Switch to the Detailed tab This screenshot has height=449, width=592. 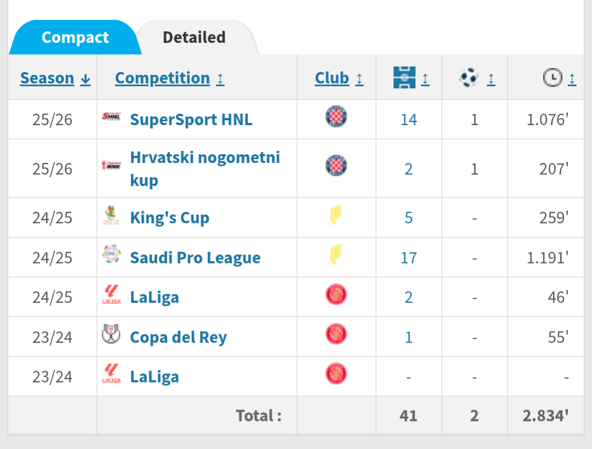coord(194,37)
